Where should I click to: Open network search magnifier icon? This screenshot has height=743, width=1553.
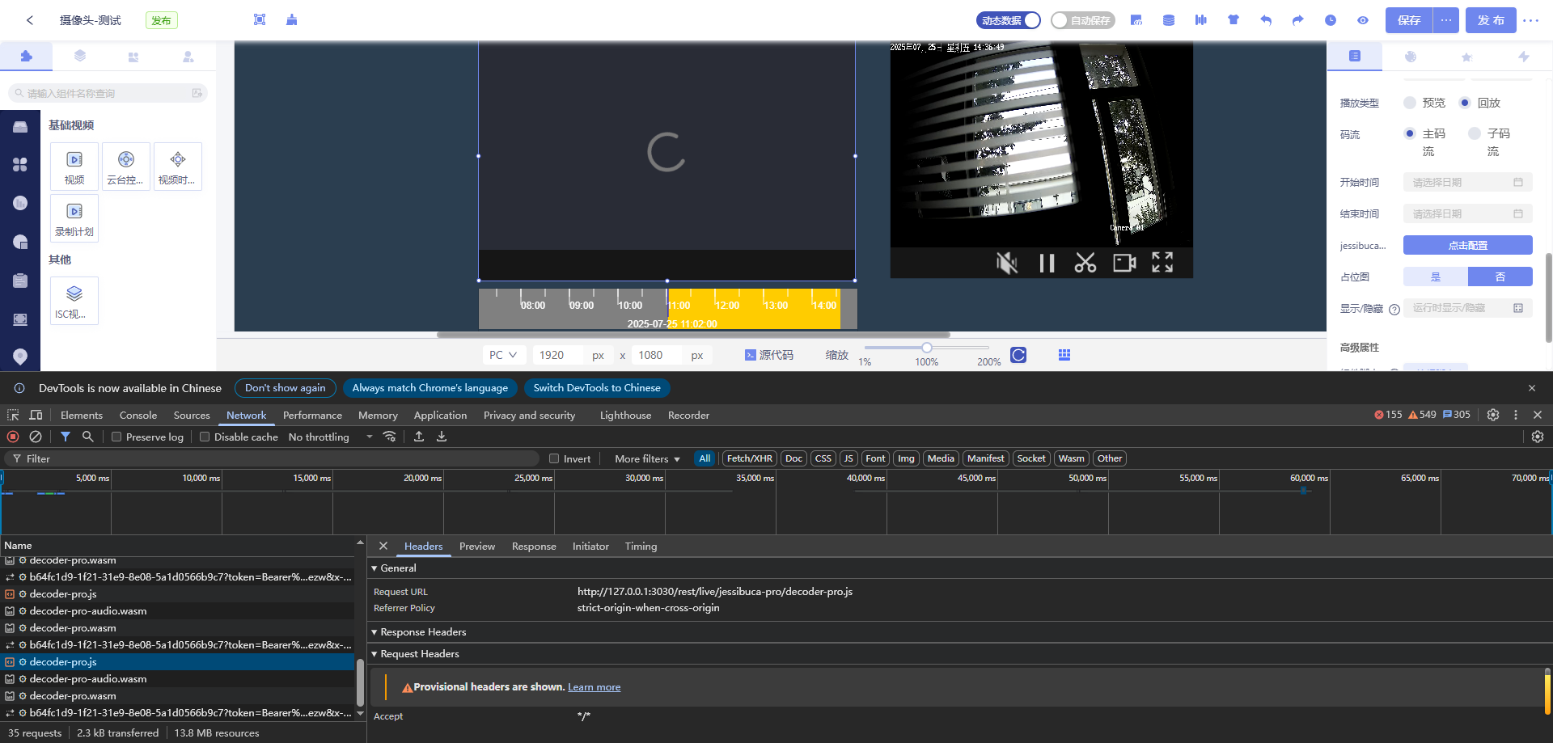click(x=88, y=437)
